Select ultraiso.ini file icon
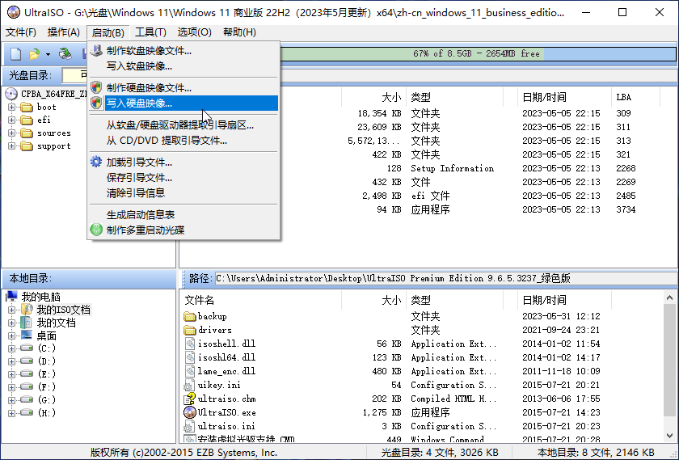This screenshot has width=679, height=460. (190, 426)
